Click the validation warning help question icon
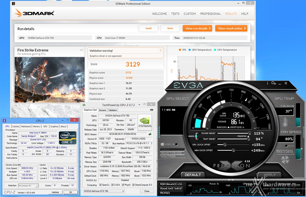 (x=161, y=51)
